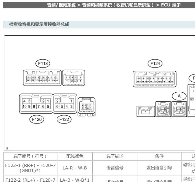Click the table header 条件
195x182 pixels.
(x=159, y=156)
